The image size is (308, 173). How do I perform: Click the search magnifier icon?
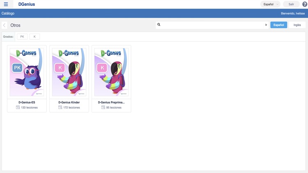159,25
